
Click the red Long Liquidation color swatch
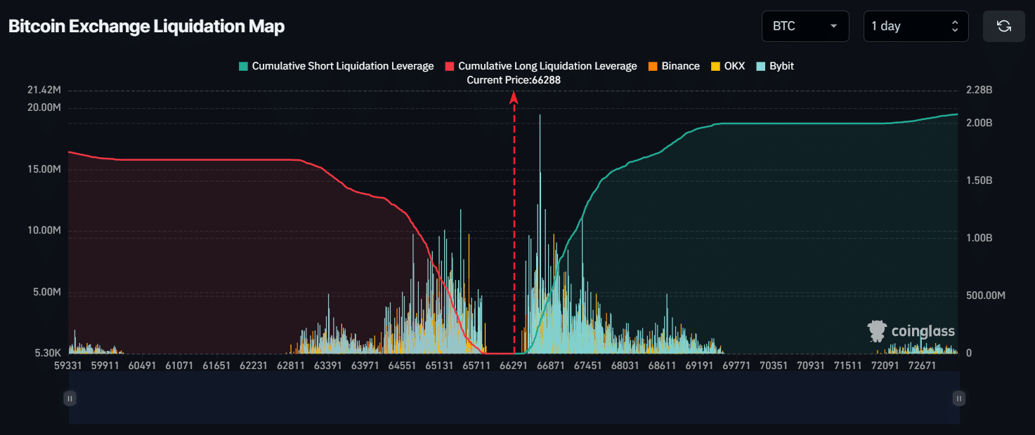450,67
